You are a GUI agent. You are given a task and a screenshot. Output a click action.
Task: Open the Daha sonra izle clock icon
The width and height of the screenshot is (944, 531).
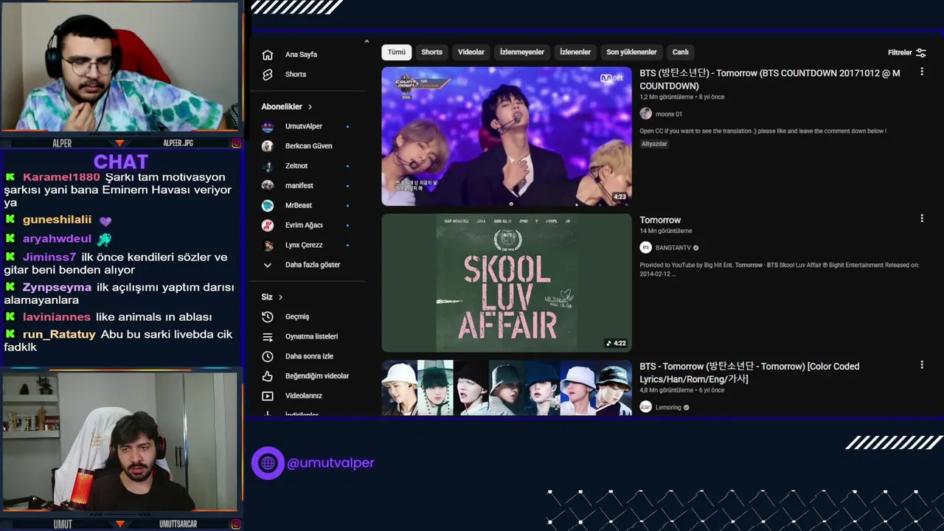coord(268,356)
